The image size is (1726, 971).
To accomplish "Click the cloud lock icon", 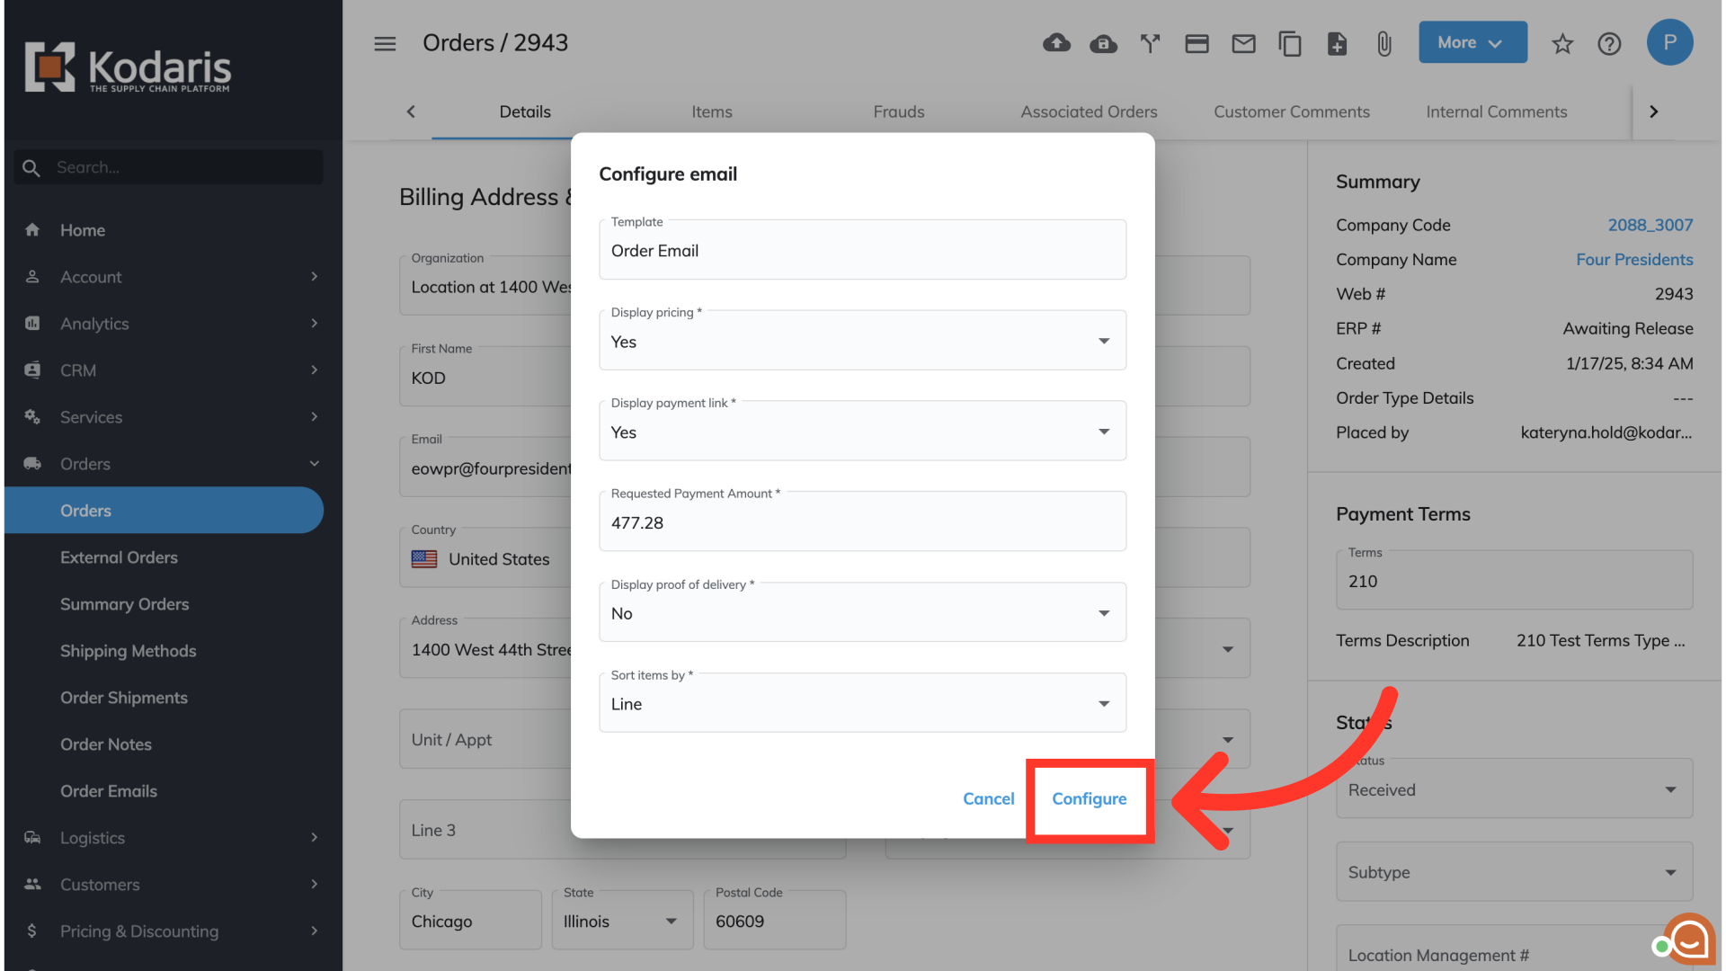I will pyautogui.click(x=1103, y=43).
